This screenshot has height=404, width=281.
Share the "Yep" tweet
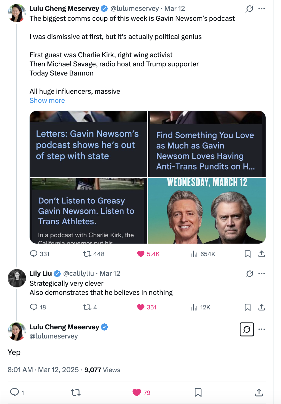coord(259,393)
